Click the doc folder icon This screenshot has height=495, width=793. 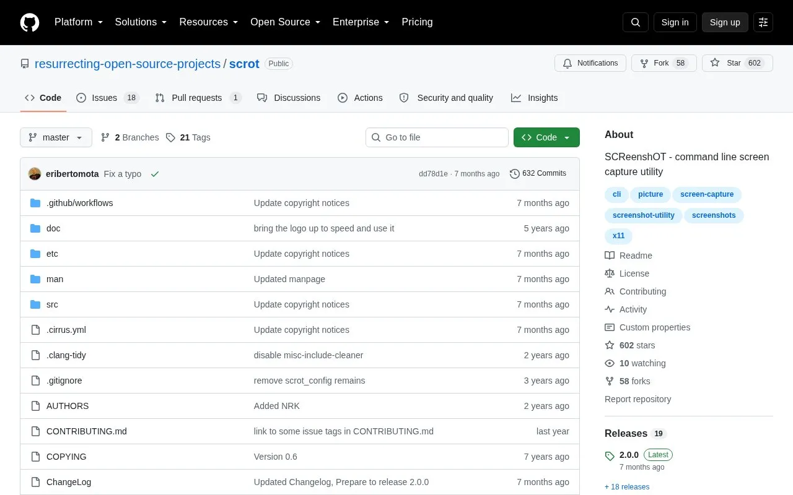click(35, 228)
